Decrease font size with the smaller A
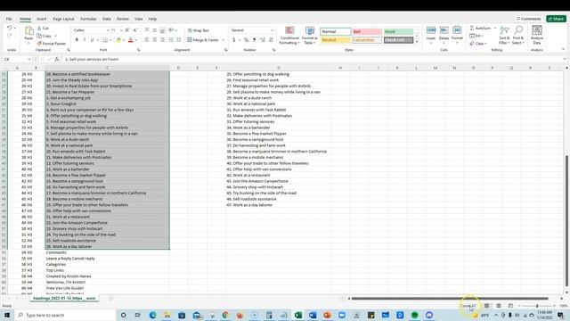Screen dimensions: 570x321 [134, 30]
